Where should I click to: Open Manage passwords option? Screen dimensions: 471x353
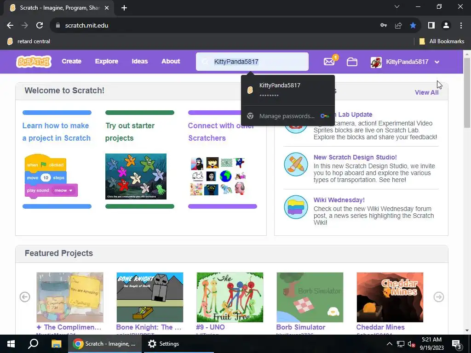(x=288, y=116)
